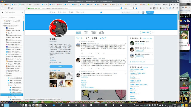Click the Twitter extension icon in toolbar
This screenshot has height=107, width=191.
point(170,8)
